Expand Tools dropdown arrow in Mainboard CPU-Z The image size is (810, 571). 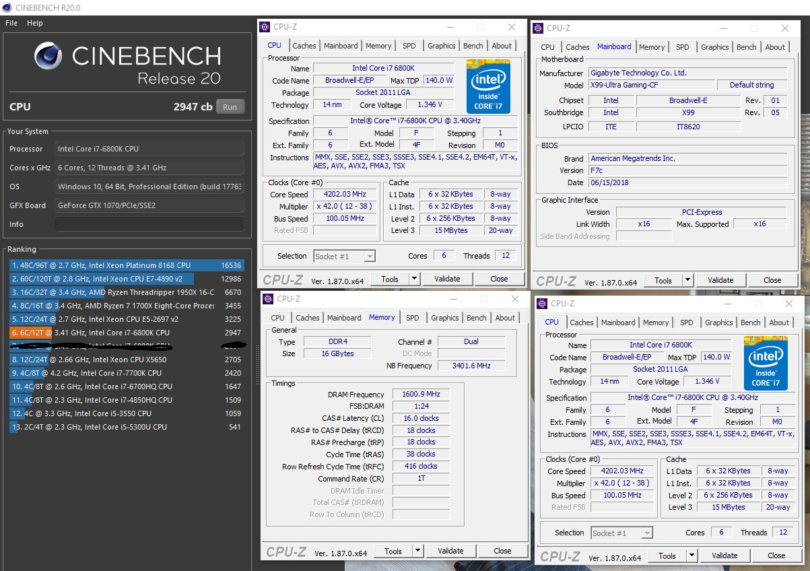tap(687, 280)
